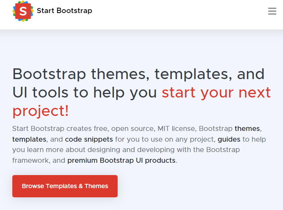Follow the 'themes' link in description
This screenshot has height=210, width=283.
tap(247, 129)
